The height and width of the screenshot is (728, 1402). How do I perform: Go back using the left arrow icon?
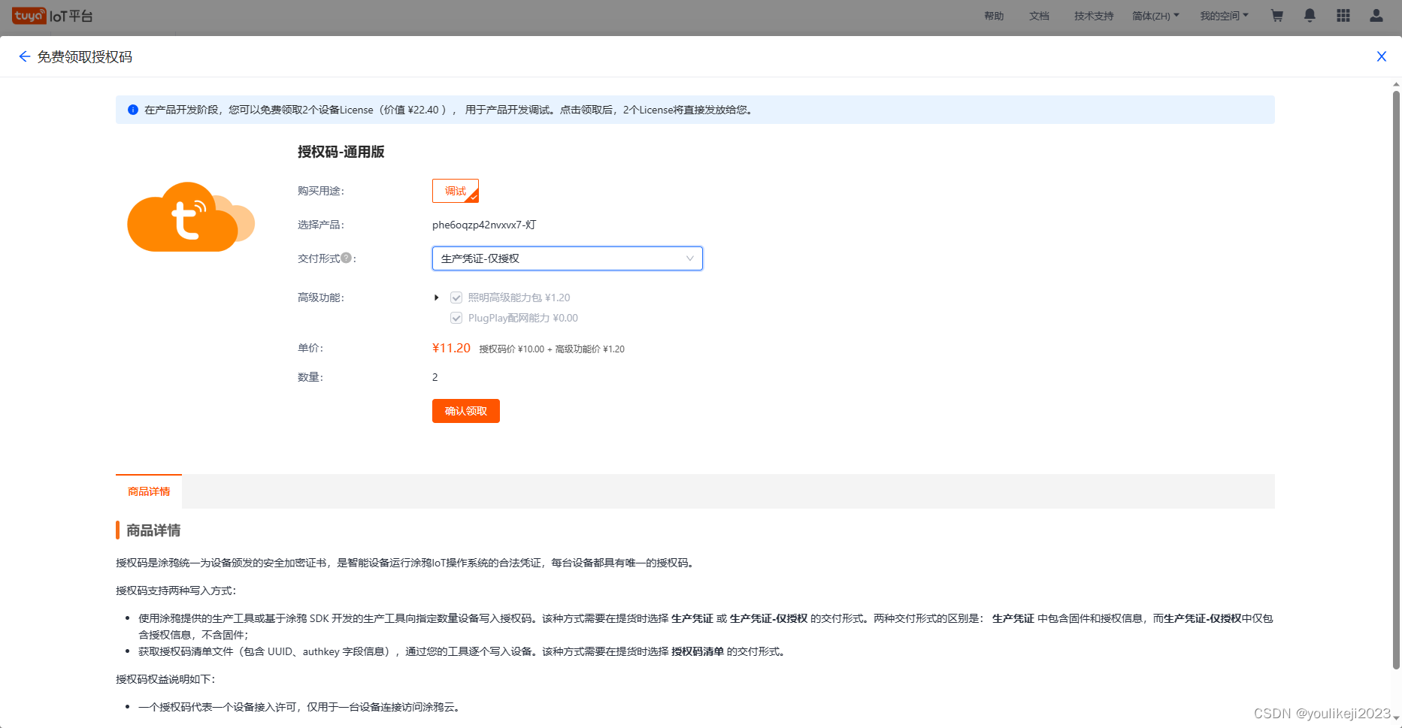(24, 56)
